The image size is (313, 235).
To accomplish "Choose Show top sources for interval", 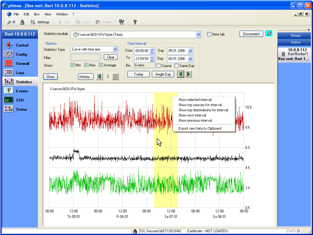I will 204,105.
